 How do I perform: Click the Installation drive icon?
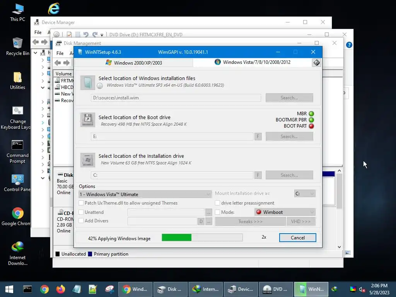pos(88,160)
